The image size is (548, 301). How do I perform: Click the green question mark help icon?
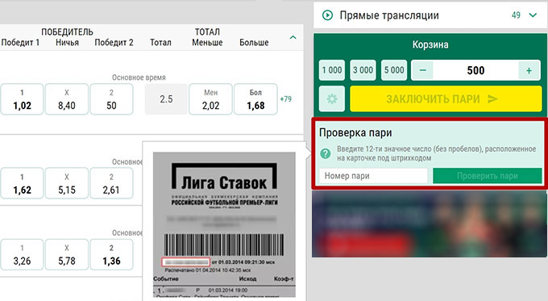(326, 153)
